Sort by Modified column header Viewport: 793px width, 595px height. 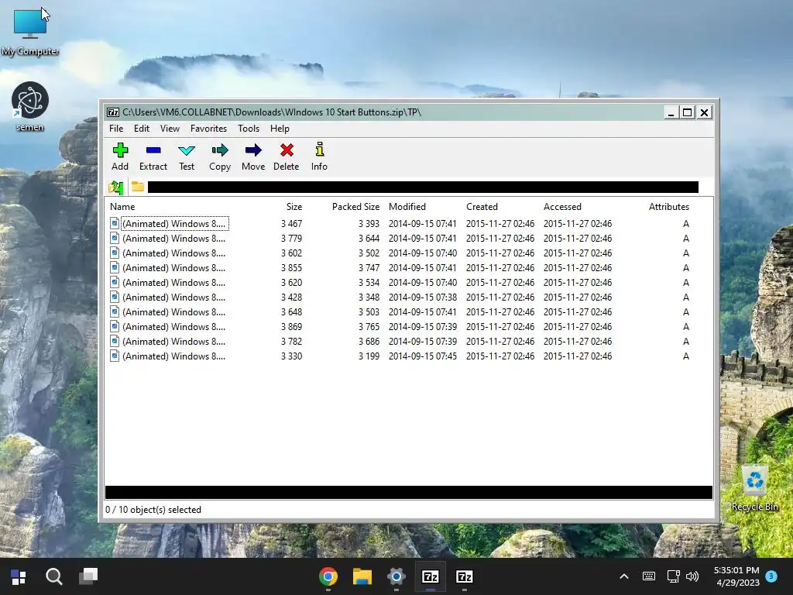407,206
